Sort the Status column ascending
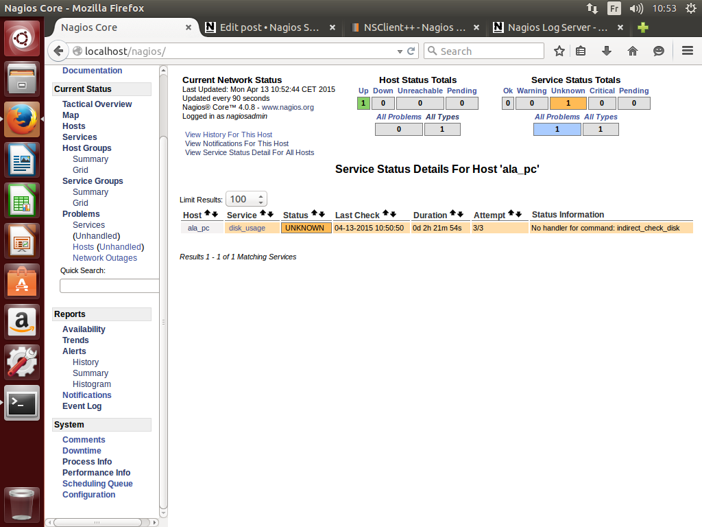The image size is (702, 527). [314, 214]
